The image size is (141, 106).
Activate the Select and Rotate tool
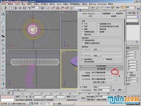(x=24, y=8)
